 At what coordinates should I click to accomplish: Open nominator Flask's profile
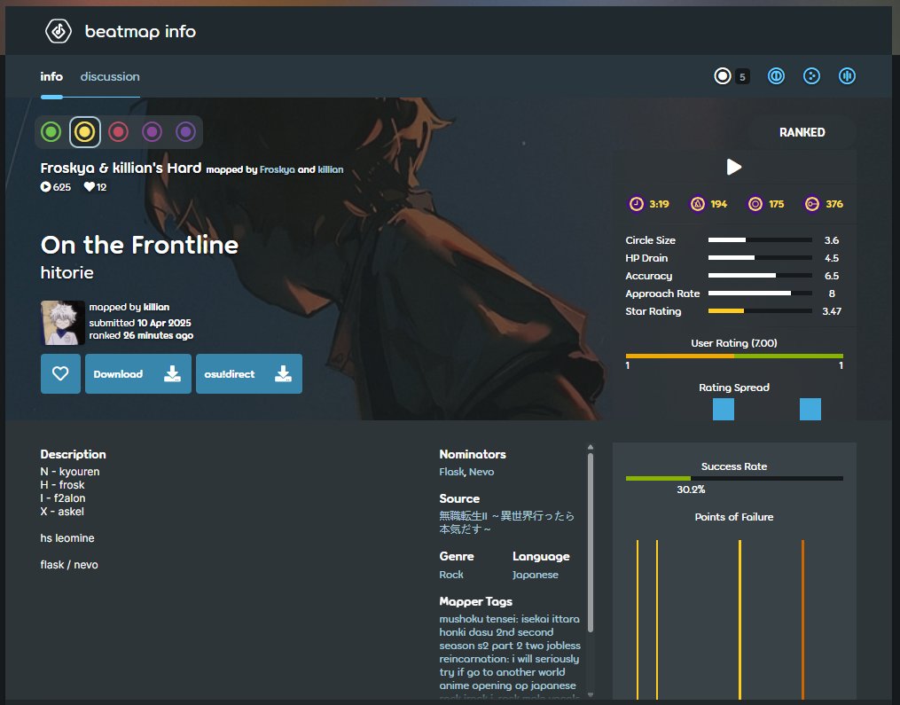click(451, 472)
